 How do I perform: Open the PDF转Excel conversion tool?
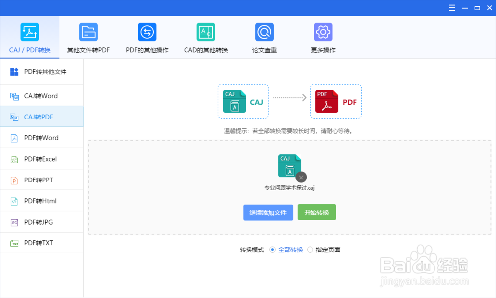[32, 159]
